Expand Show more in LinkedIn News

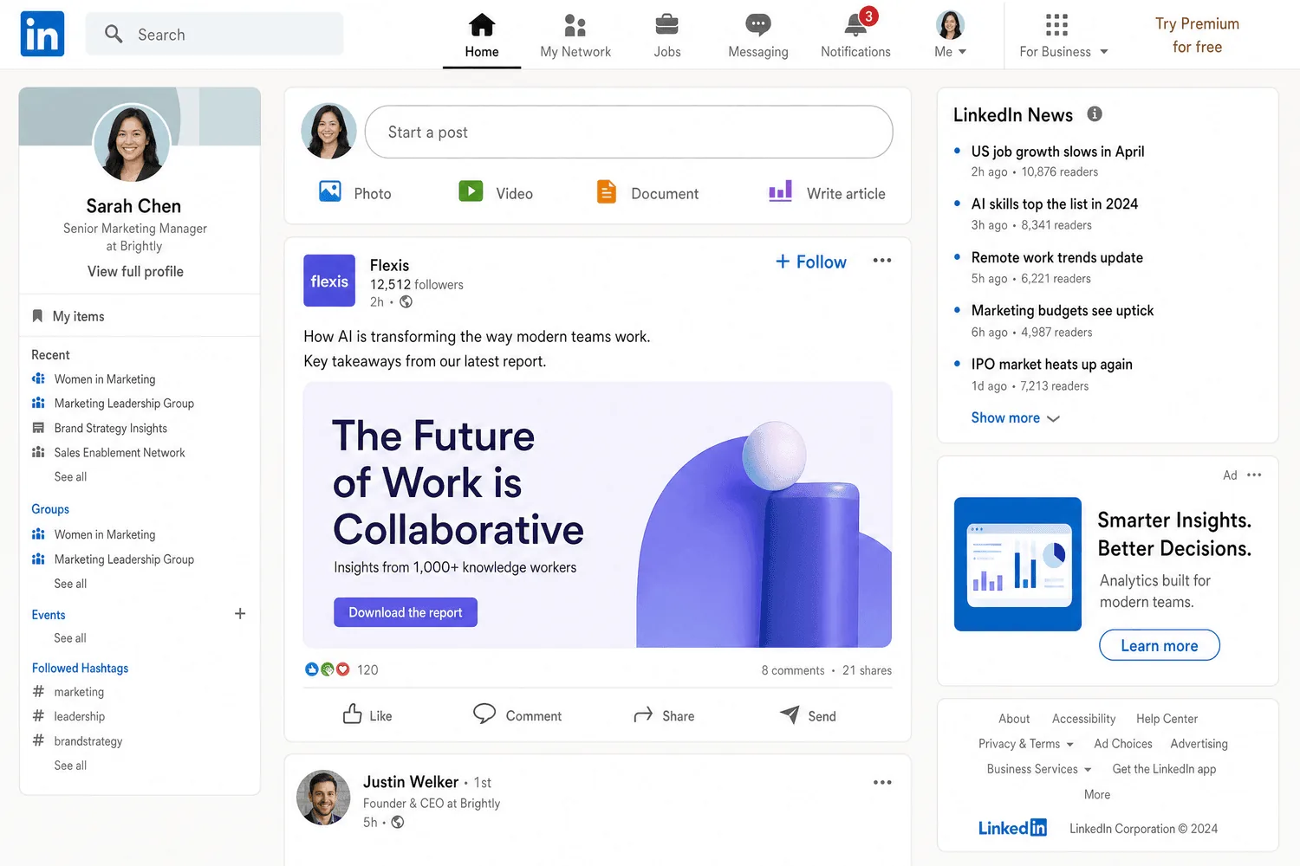[x=1015, y=417]
